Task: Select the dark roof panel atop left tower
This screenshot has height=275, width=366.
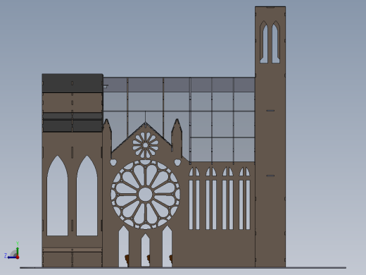Action: (x=72, y=83)
